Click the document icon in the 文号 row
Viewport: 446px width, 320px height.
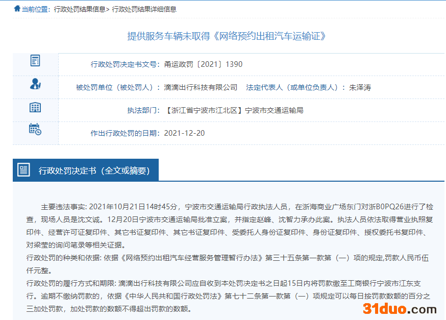point(35,61)
